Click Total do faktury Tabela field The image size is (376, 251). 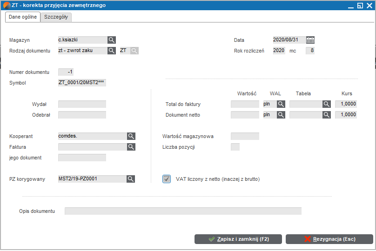click(x=306, y=104)
